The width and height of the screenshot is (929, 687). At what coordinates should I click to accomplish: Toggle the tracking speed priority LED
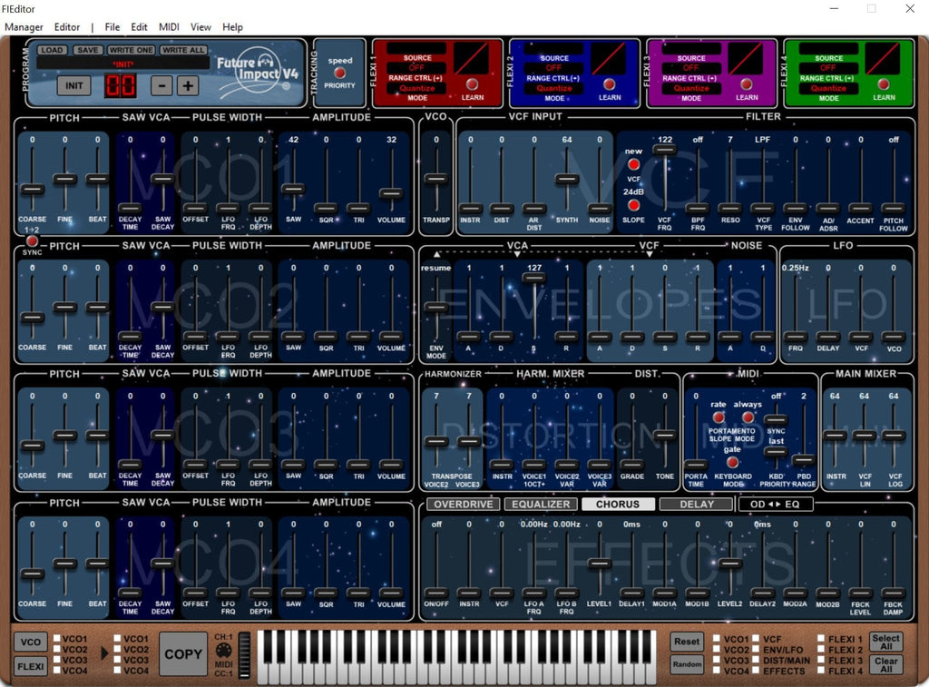[339, 73]
